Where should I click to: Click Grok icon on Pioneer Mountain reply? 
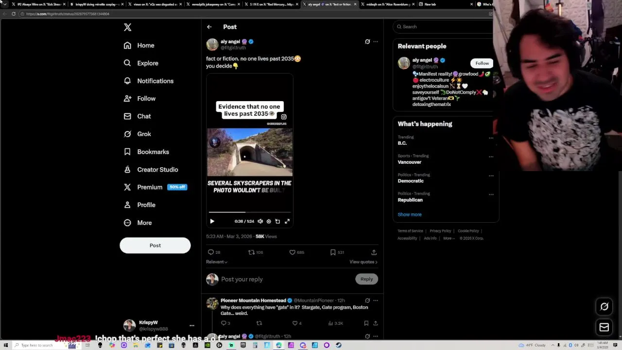(367, 300)
